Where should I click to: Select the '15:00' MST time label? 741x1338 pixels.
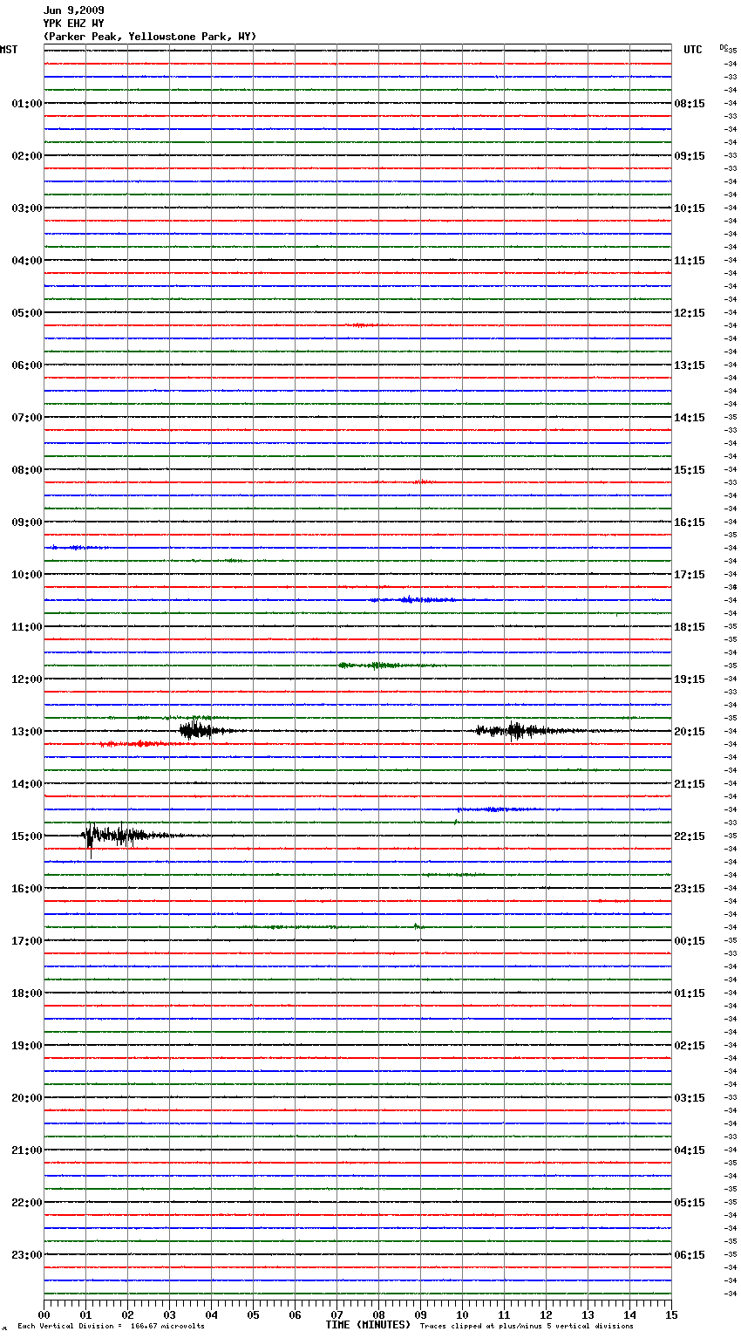coord(27,836)
